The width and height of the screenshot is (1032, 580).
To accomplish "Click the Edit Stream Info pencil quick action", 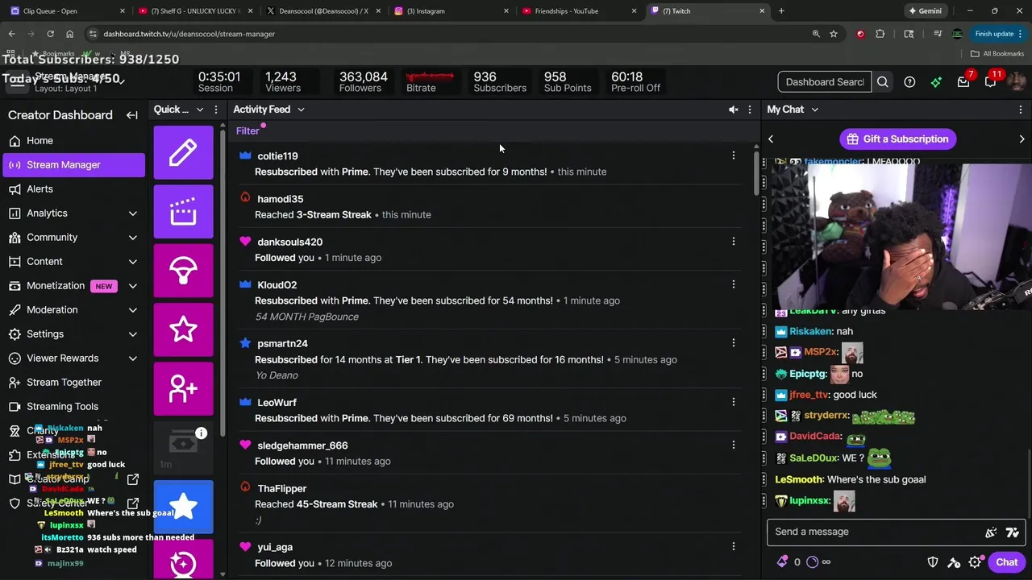I will click(x=183, y=152).
